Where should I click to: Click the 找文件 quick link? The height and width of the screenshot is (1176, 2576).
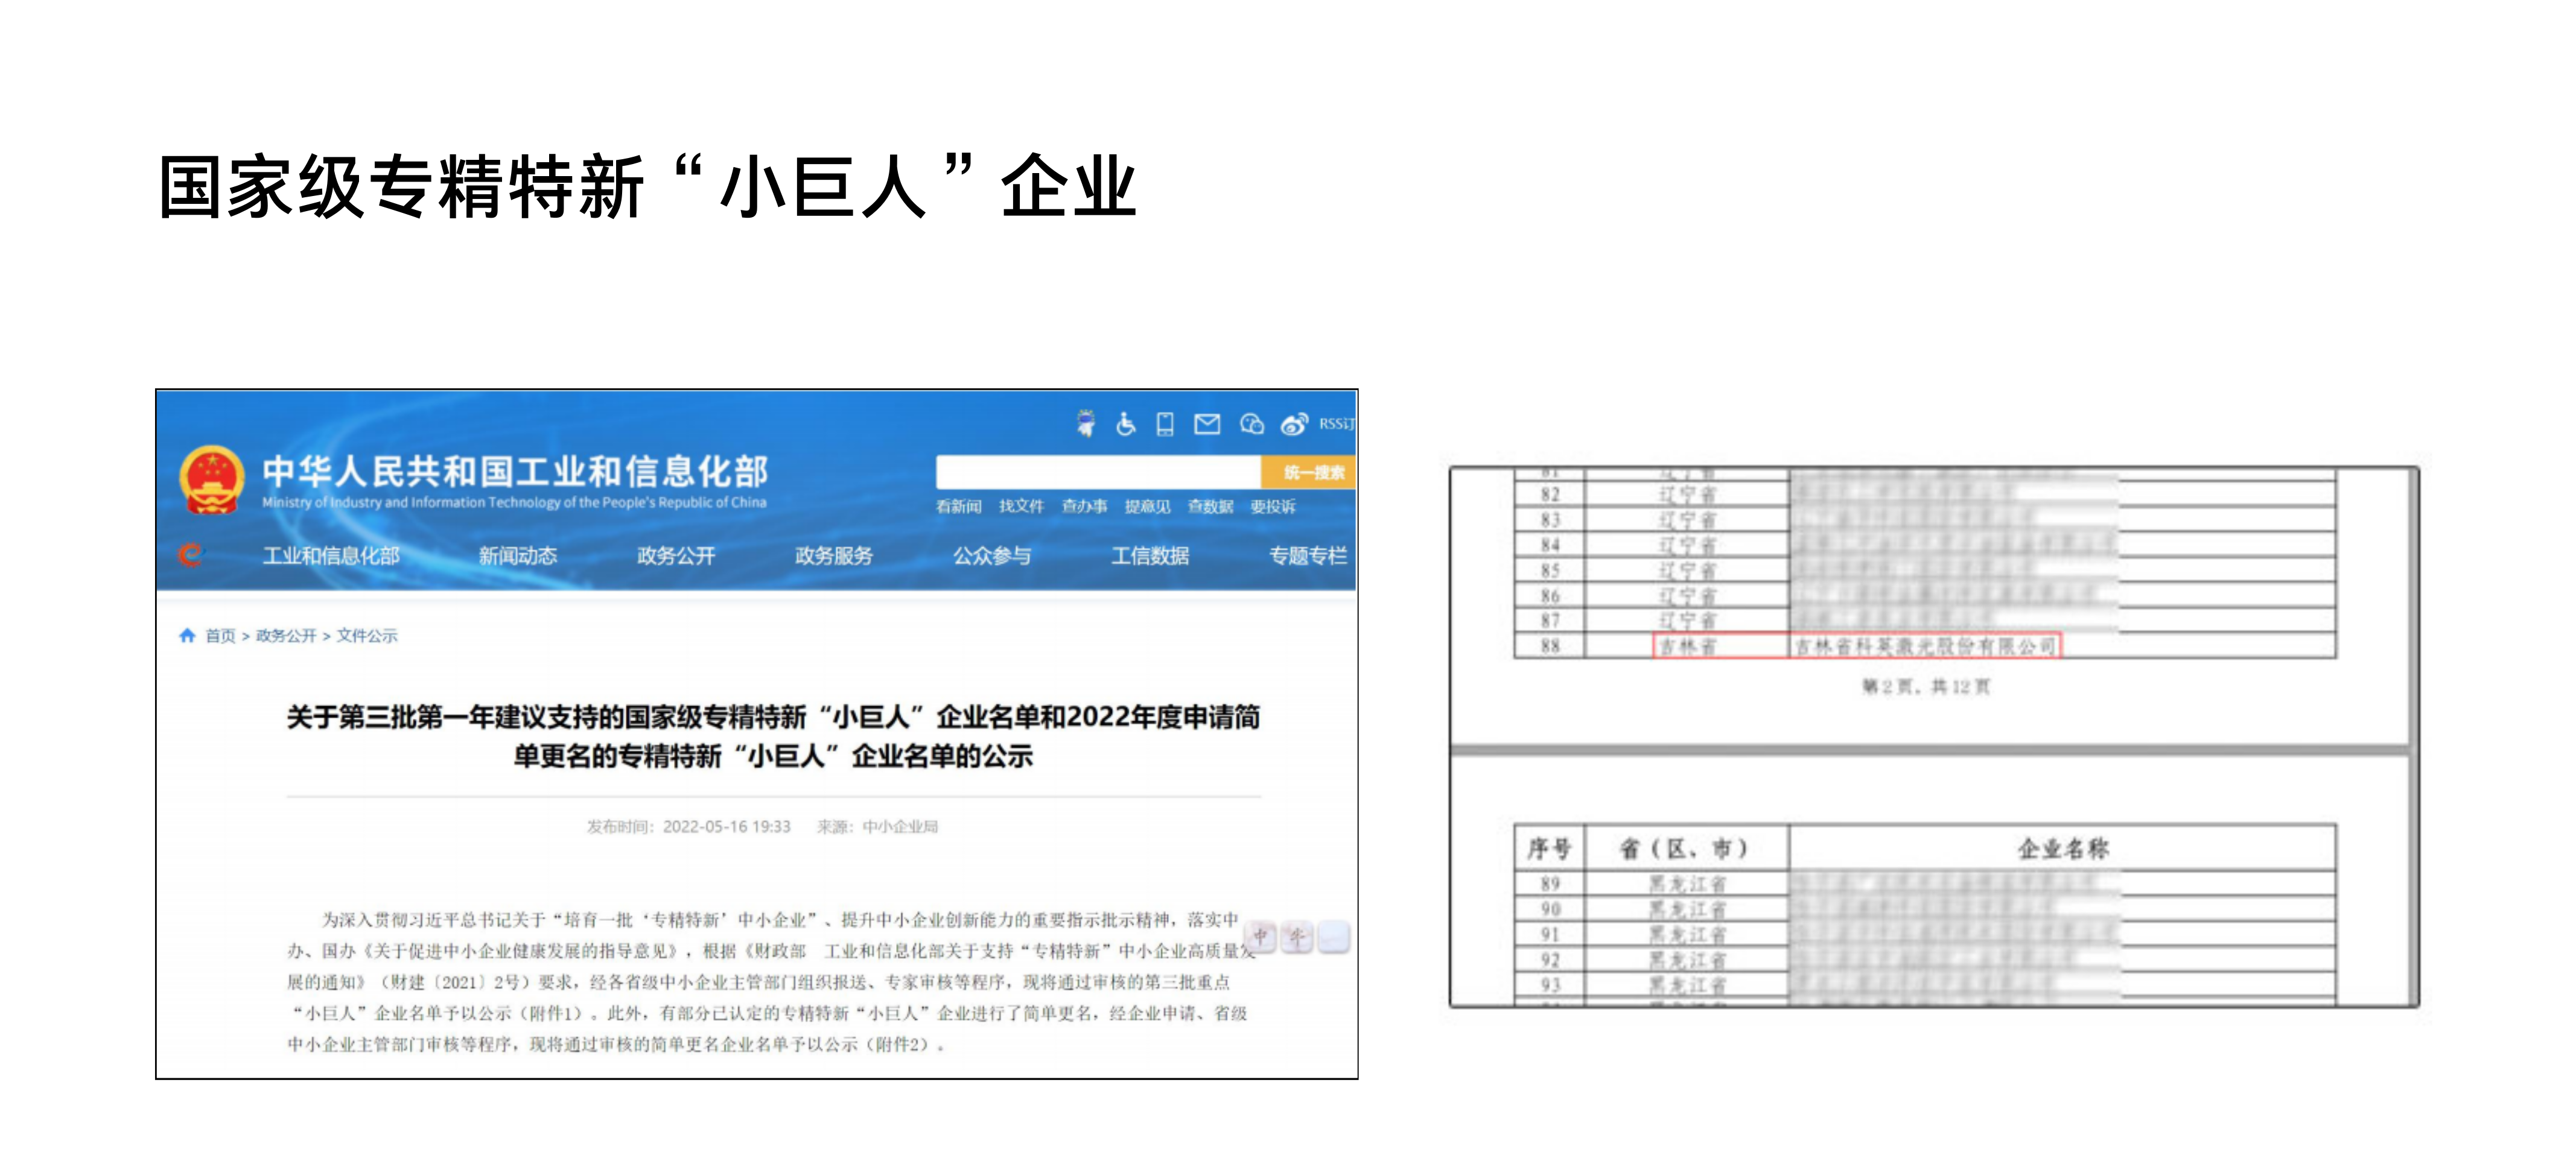point(1021,507)
